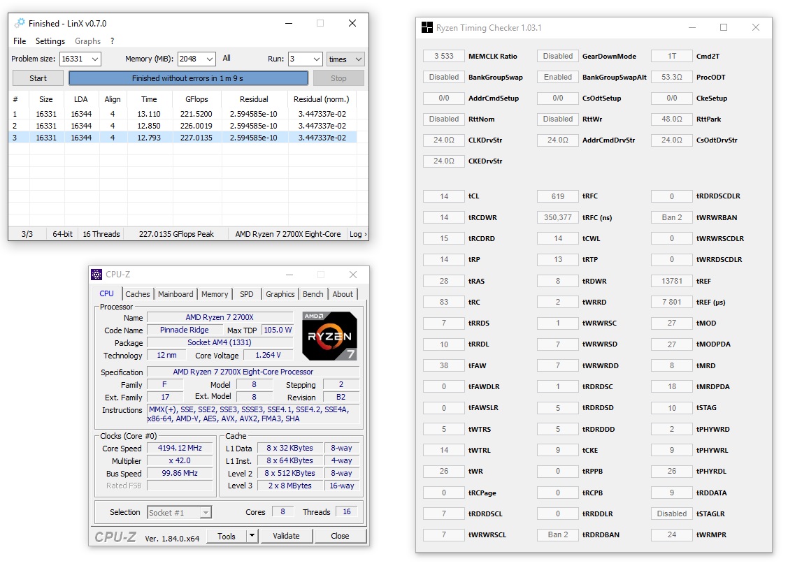Select the CPU tab in CPU-Z

(106, 293)
